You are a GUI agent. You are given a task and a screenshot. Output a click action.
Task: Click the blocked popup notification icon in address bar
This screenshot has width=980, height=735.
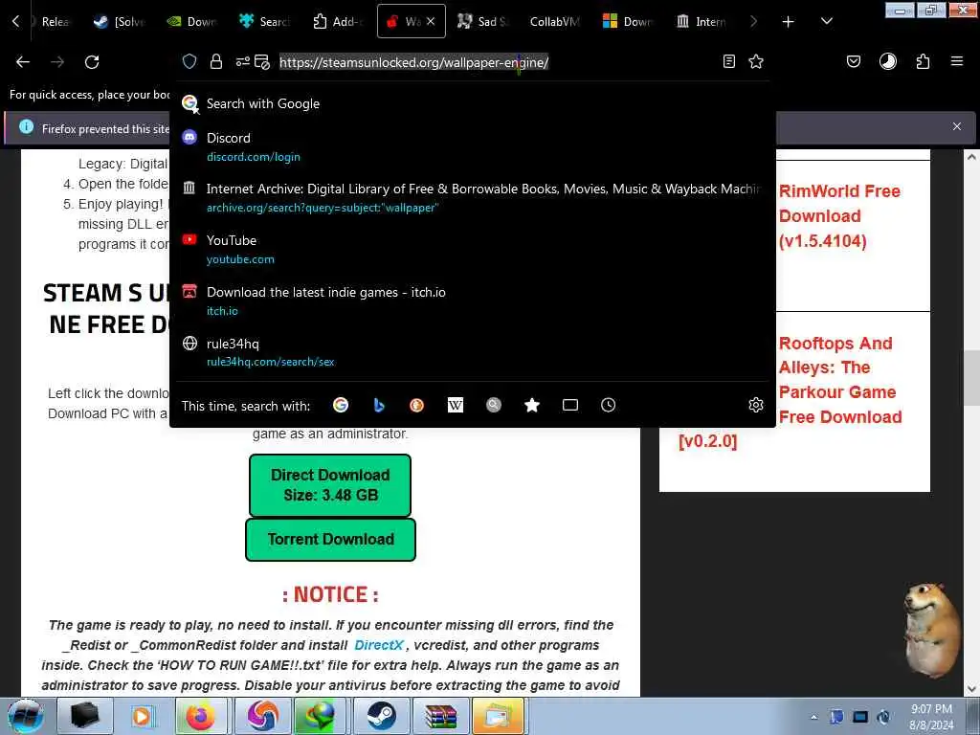262,62
